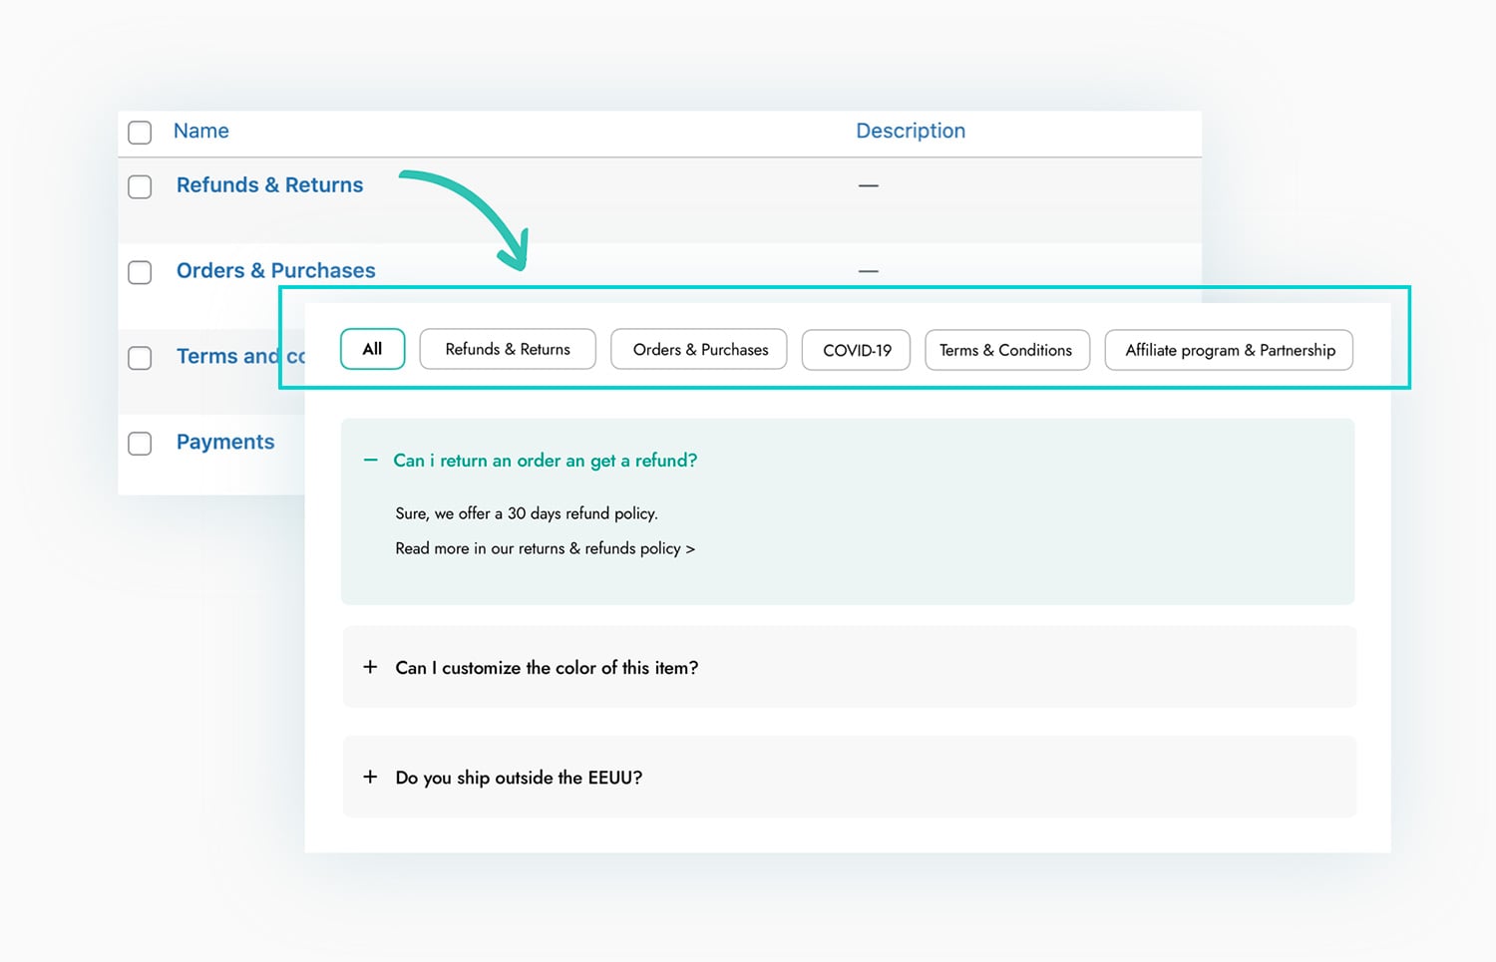This screenshot has width=1496, height=962.
Task: Collapse the refund question minus icon
Action: pos(371,461)
